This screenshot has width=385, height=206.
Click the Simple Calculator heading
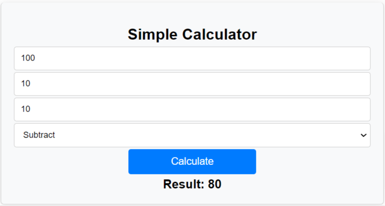click(192, 34)
